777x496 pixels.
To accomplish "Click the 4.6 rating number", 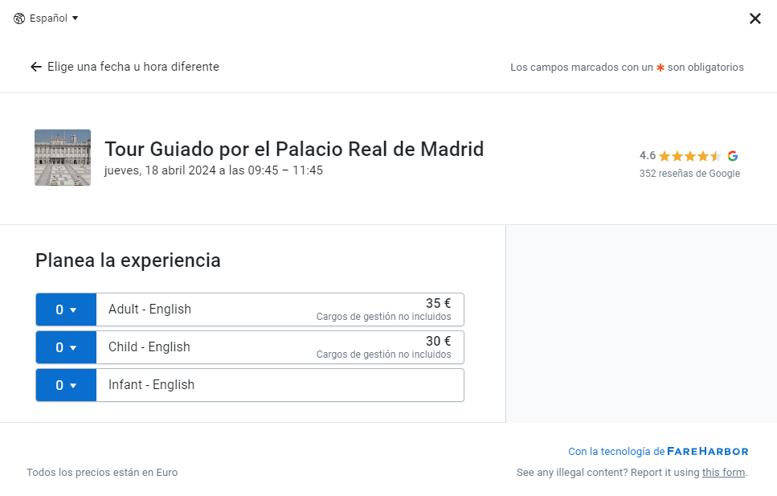I will [x=648, y=156].
